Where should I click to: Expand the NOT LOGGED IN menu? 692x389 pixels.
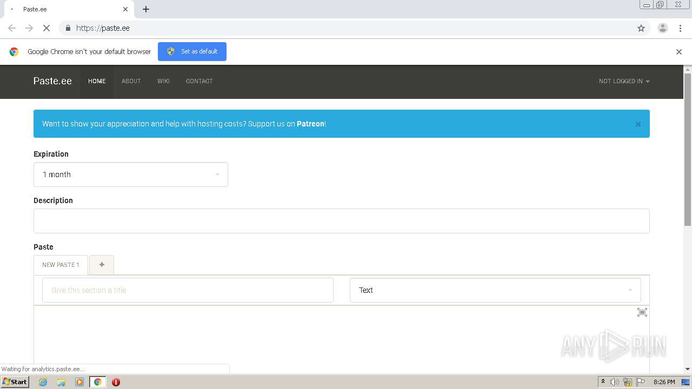(624, 81)
